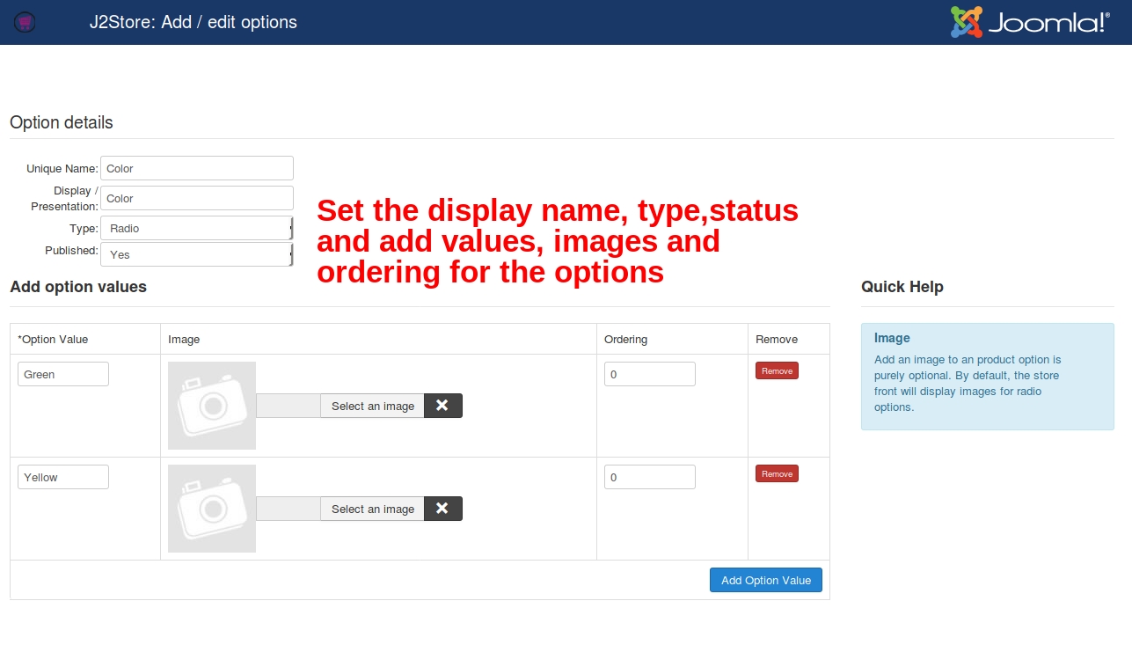Select an image for the Green option
Viewport: 1132px width, 645px height.
coord(373,406)
